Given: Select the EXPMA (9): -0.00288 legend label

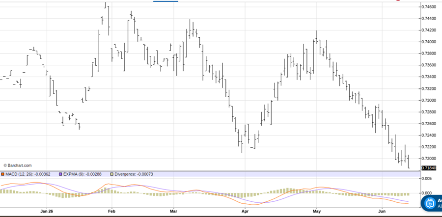Looking at the screenshot, I should 83,174.
